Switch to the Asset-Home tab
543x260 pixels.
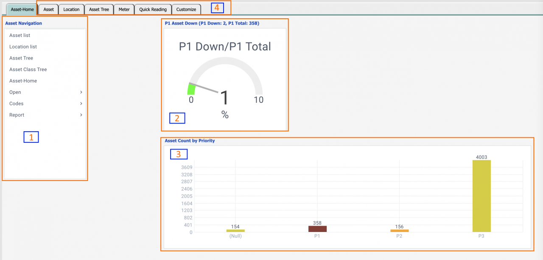point(22,9)
